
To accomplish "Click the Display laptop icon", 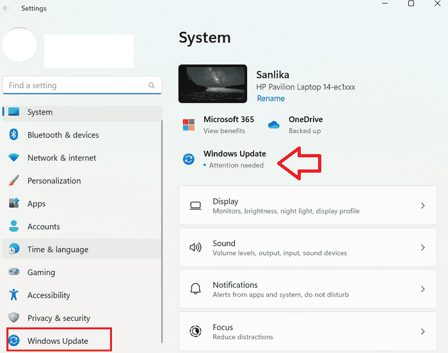I will pos(195,205).
